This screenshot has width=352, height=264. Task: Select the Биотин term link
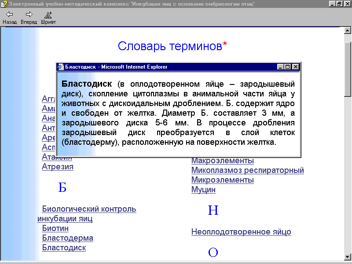(55, 228)
